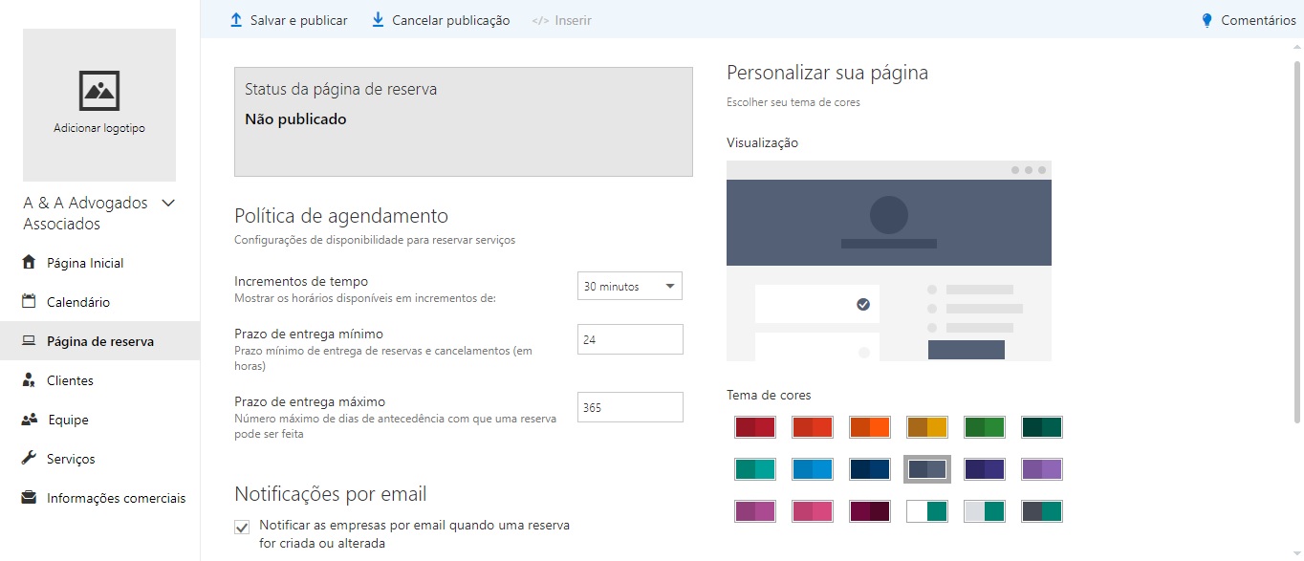Select the Página de reserva screen icon

(29, 340)
